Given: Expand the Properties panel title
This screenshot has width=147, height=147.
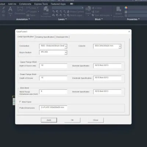Looking at the screenshot, I should click(133, 19).
